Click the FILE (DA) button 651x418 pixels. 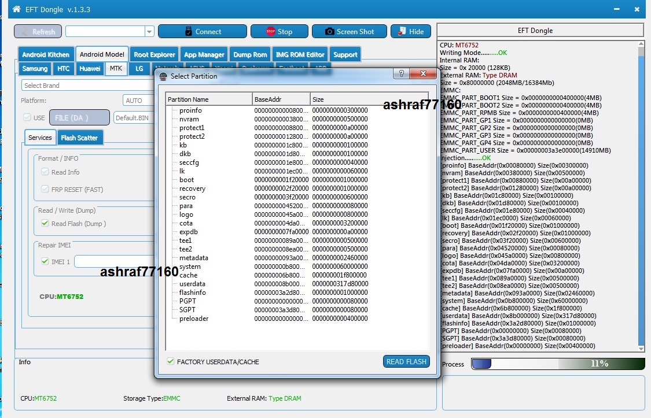pos(80,118)
